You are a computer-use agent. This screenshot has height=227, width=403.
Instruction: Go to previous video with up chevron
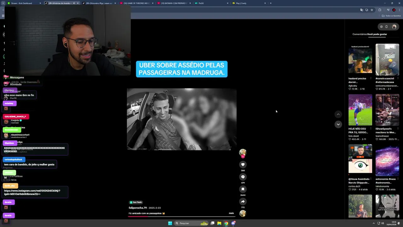coord(338,114)
